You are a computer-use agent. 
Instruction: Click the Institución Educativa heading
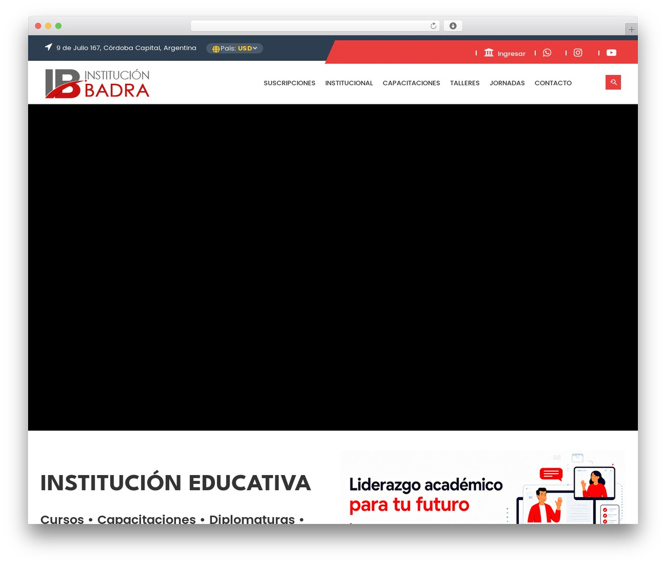click(x=176, y=483)
